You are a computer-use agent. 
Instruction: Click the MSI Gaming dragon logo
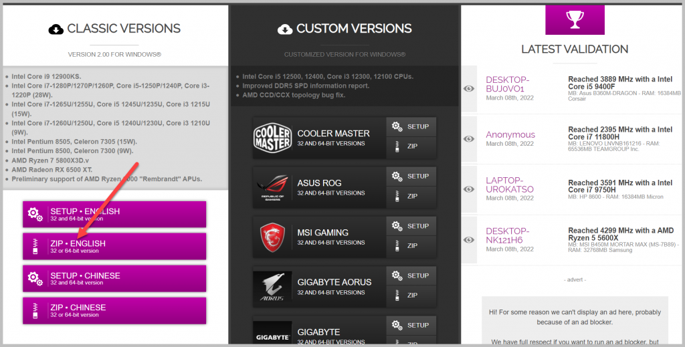point(273,237)
